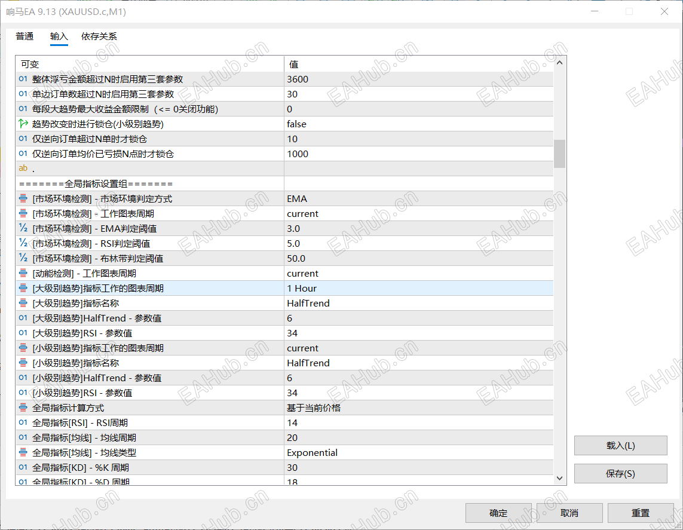Click boolean icon of 趋势改变时进行锁仓 row
The height and width of the screenshot is (530, 683).
point(23,124)
